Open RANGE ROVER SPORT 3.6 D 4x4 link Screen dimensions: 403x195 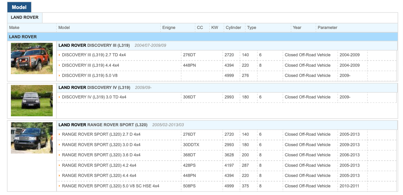pos(101,155)
